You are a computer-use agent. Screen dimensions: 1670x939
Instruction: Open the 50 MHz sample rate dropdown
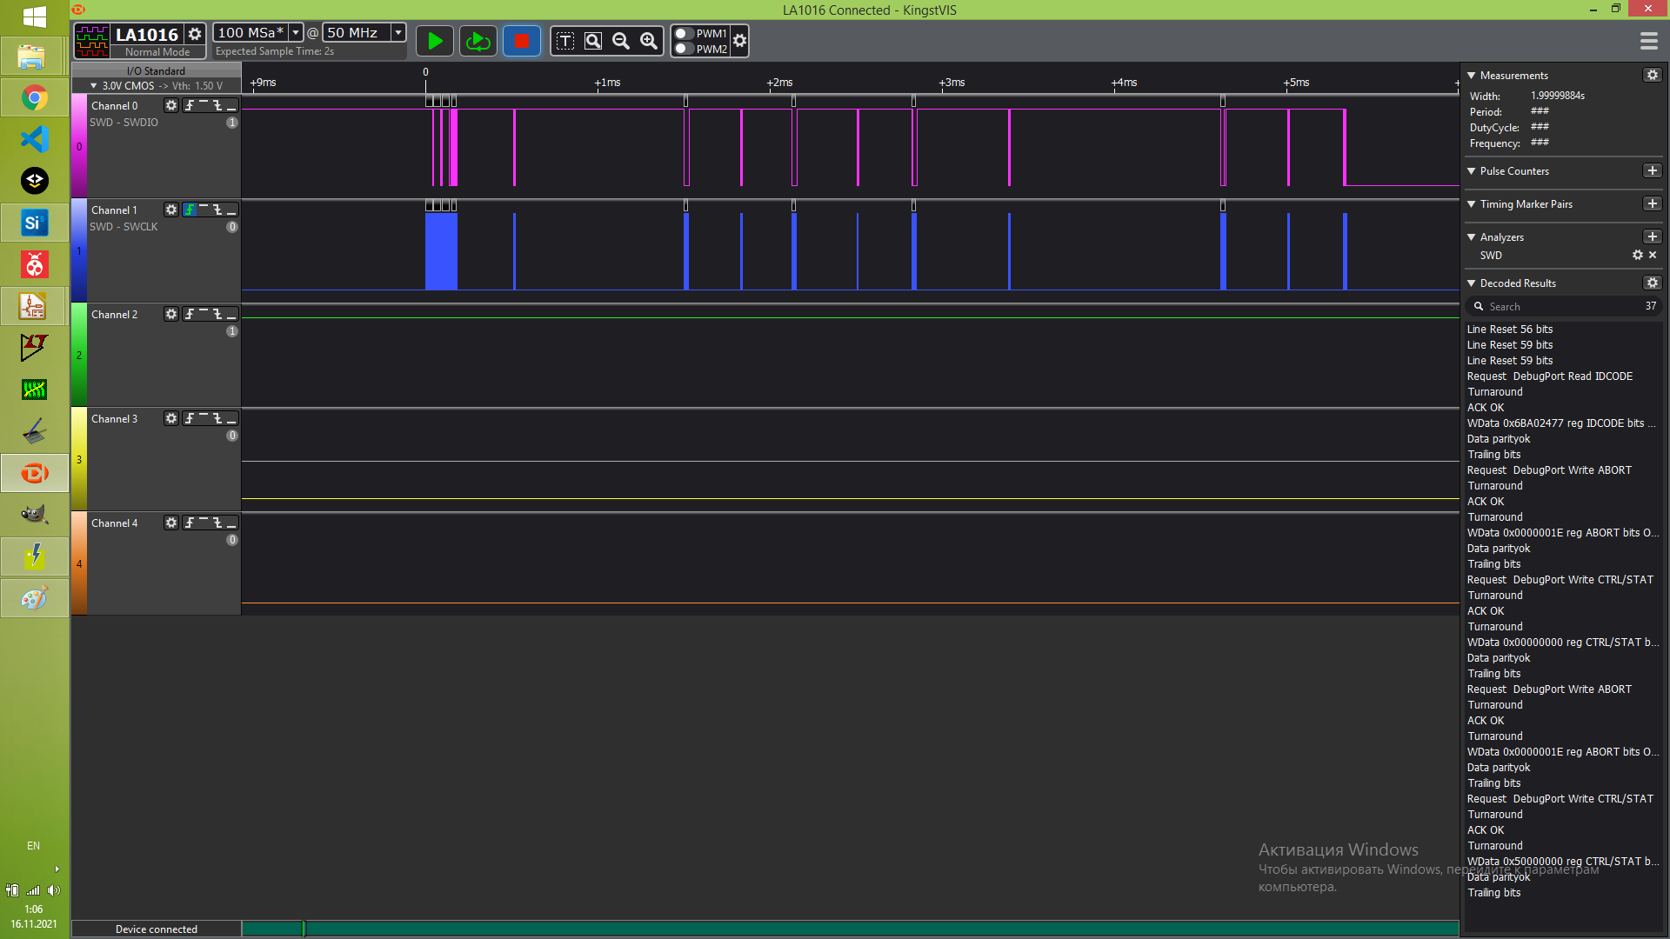coord(398,32)
